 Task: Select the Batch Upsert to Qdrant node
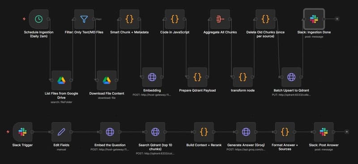pyautogui.click(x=291, y=77)
